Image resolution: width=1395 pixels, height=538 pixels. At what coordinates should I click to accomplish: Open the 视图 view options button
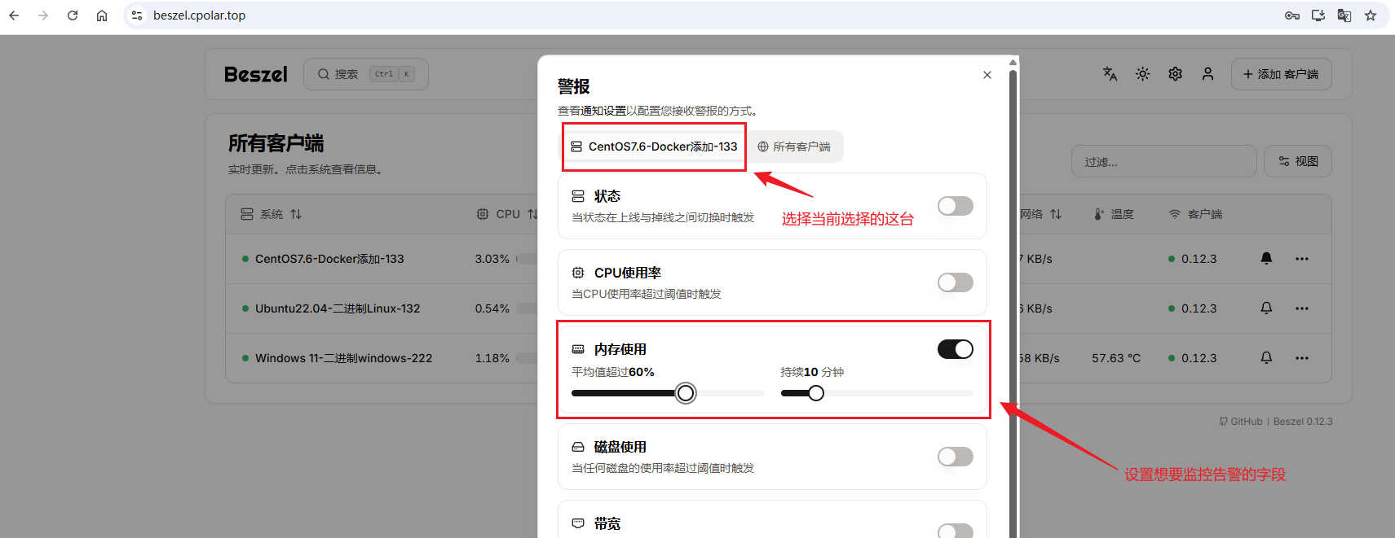click(x=1298, y=161)
